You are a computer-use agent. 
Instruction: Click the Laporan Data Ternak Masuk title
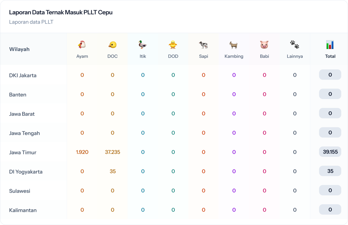61,13
